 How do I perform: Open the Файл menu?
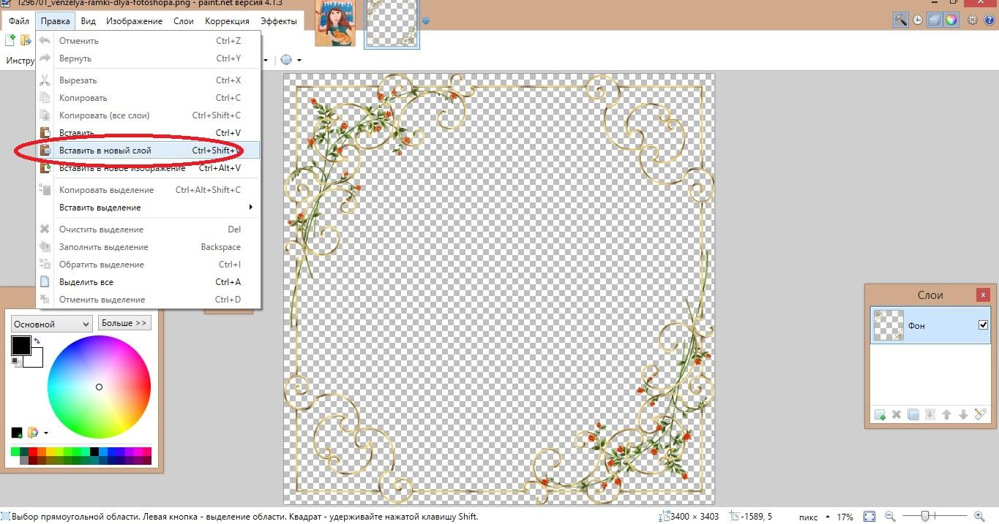click(x=19, y=21)
